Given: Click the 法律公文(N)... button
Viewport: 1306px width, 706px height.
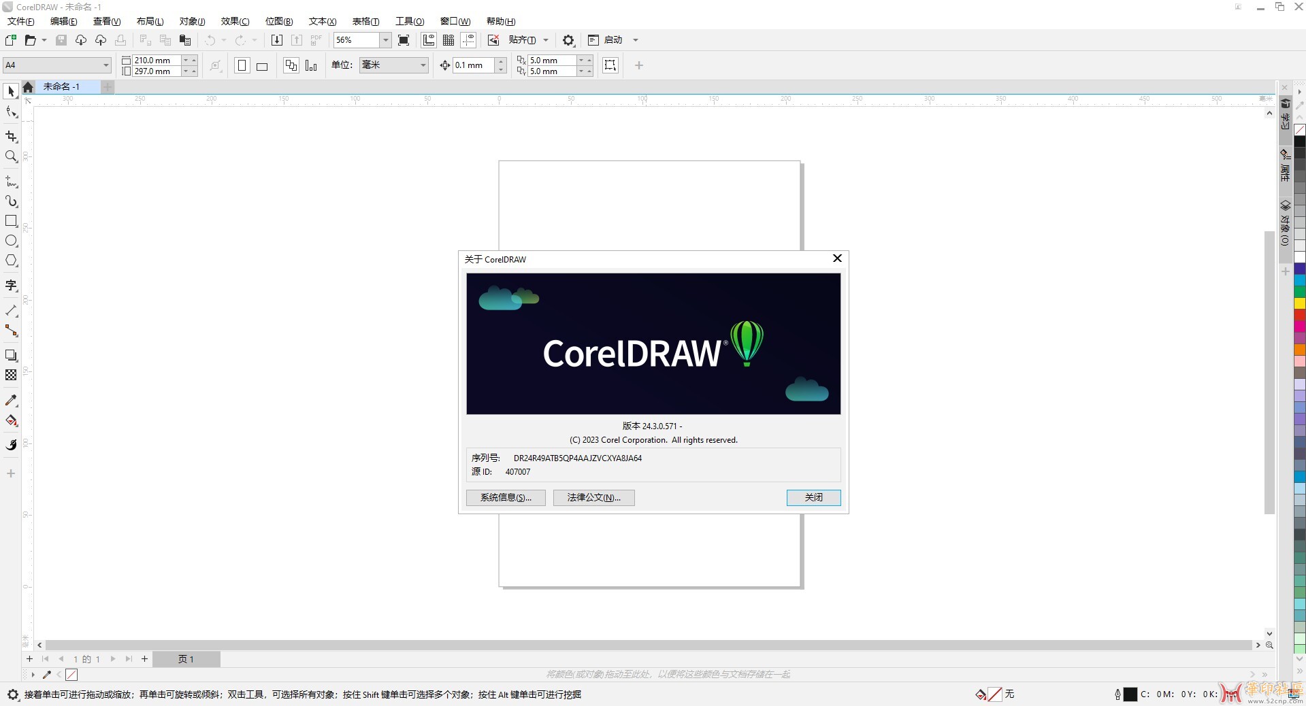Looking at the screenshot, I should (x=593, y=498).
